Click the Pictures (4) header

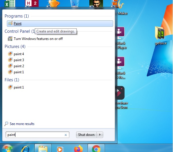15,47
